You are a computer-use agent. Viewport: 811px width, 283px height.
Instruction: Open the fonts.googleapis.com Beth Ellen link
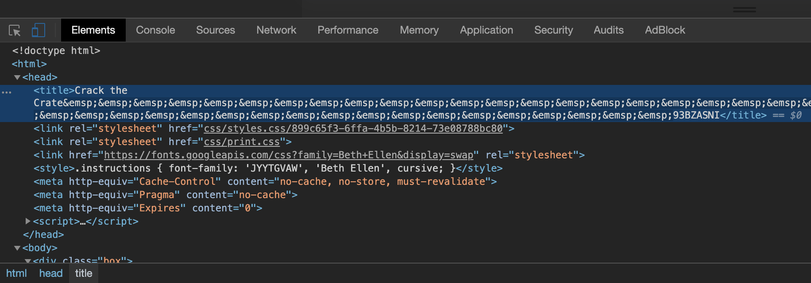tap(288, 155)
